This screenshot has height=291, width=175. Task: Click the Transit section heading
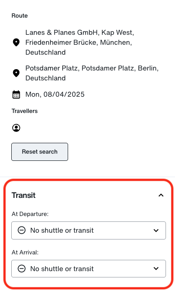click(x=23, y=195)
